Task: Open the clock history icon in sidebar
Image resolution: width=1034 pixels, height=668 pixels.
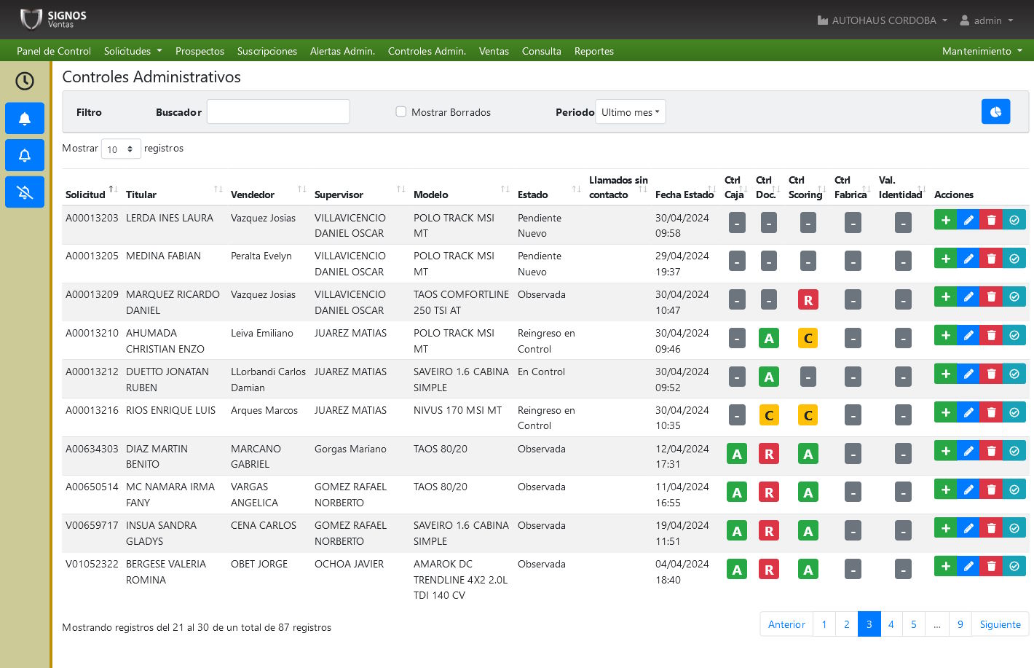Action: coord(25,81)
